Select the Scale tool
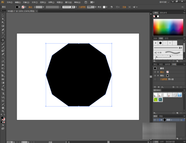The image size is (186, 143). (x=3, y=61)
